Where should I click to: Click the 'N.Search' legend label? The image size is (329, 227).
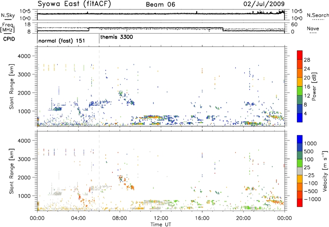pyautogui.click(x=318, y=15)
